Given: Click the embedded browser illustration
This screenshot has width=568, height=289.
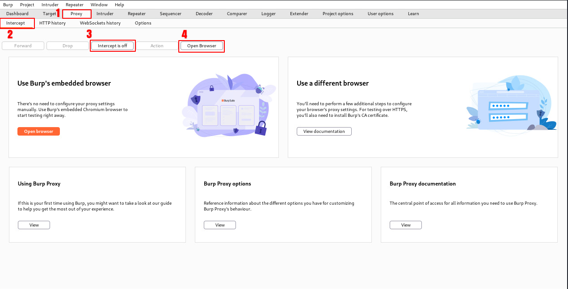Looking at the screenshot, I should (226, 107).
